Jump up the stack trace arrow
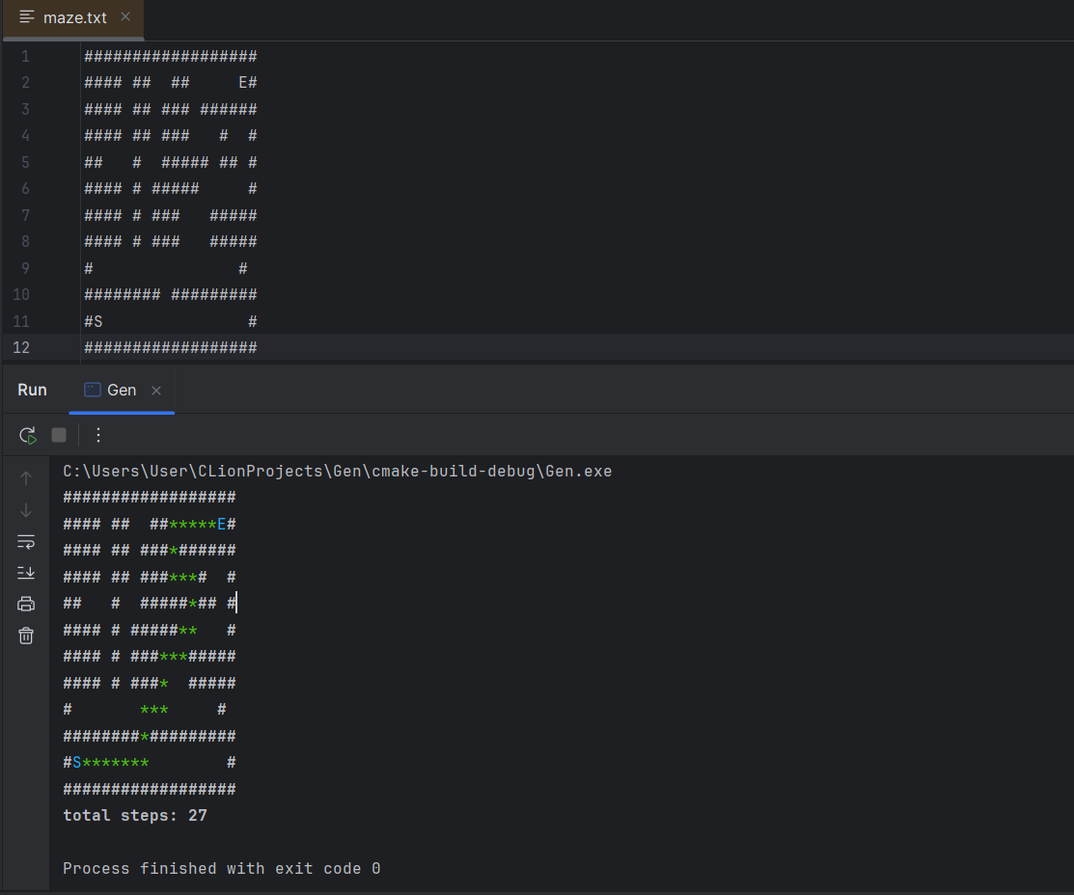This screenshot has height=895, width=1074. (26, 478)
